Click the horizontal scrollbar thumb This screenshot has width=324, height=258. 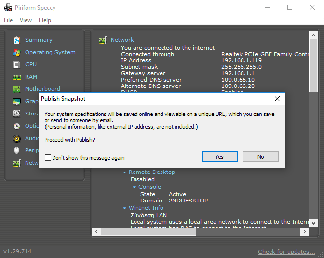(148, 231)
